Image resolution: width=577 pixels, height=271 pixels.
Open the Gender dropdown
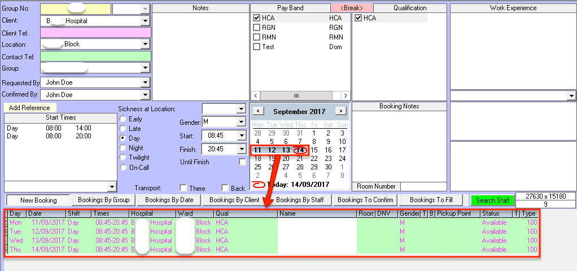tap(241, 122)
